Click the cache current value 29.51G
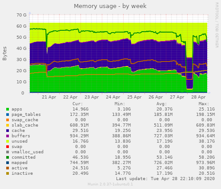Viewport: 221px width, 189px height. coord(80,131)
